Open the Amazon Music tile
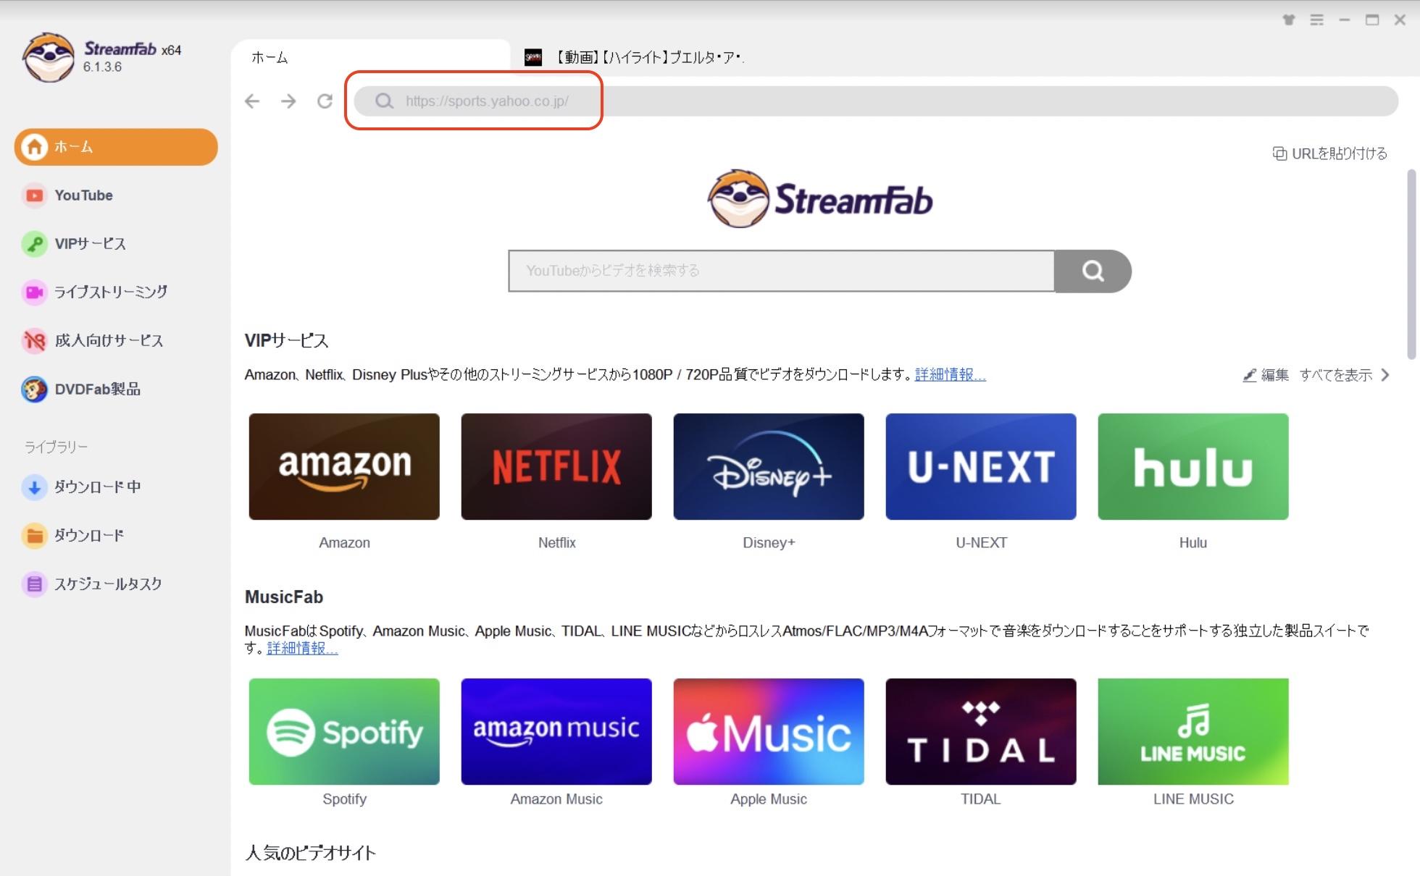Screen dimensions: 1420x876 pos(556,731)
